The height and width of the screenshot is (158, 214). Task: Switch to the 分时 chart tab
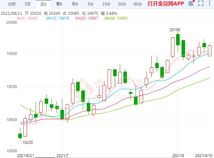(x=12, y=4)
